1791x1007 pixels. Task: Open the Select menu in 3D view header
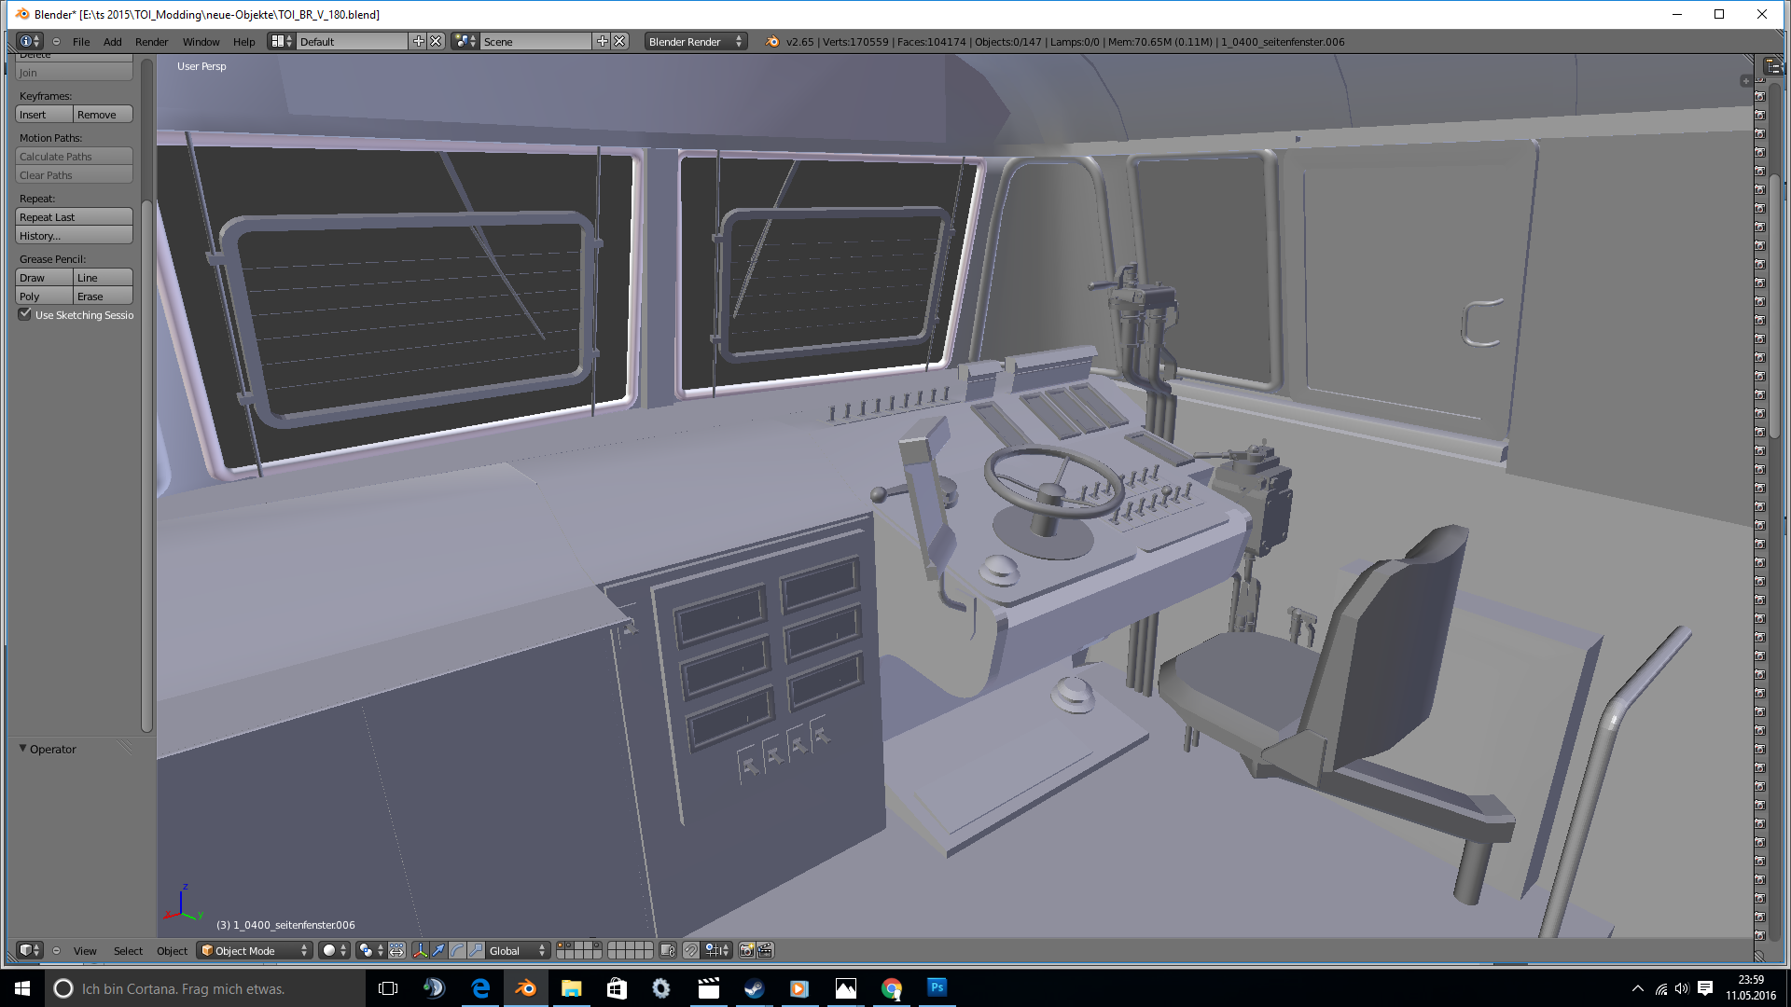point(128,950)
